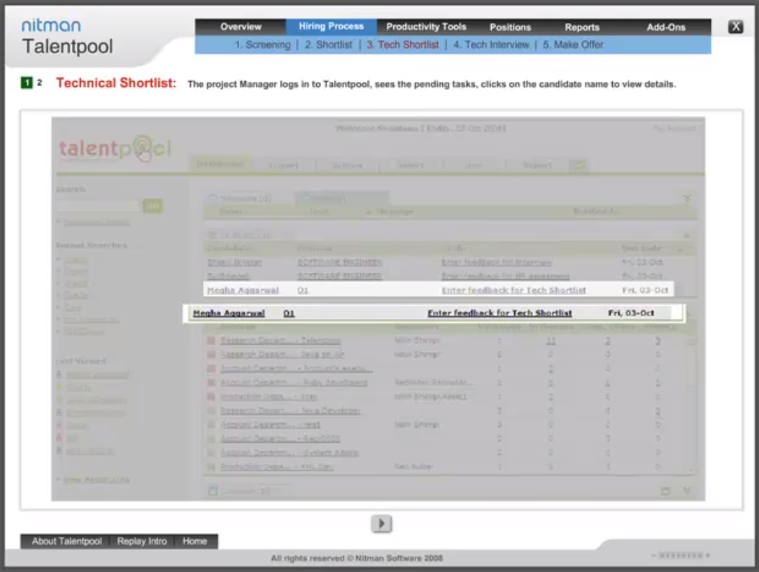Open the Overview tab
This screenshot has height=572, width=759.
tap(241, 27)
